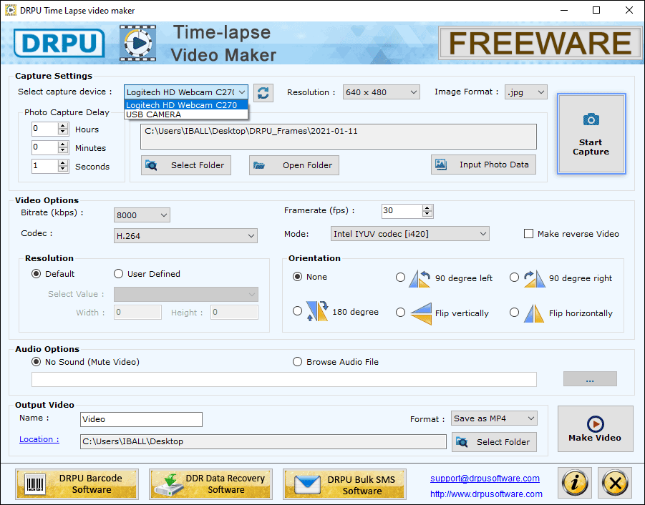Select No Sound (Mute Video) option
Image resolution: width=645 pixels, height=505 pixels.
[x=37, y=362]
